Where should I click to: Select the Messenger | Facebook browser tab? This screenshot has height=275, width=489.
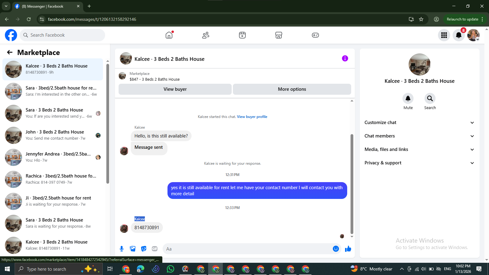(x=47, y=6)
